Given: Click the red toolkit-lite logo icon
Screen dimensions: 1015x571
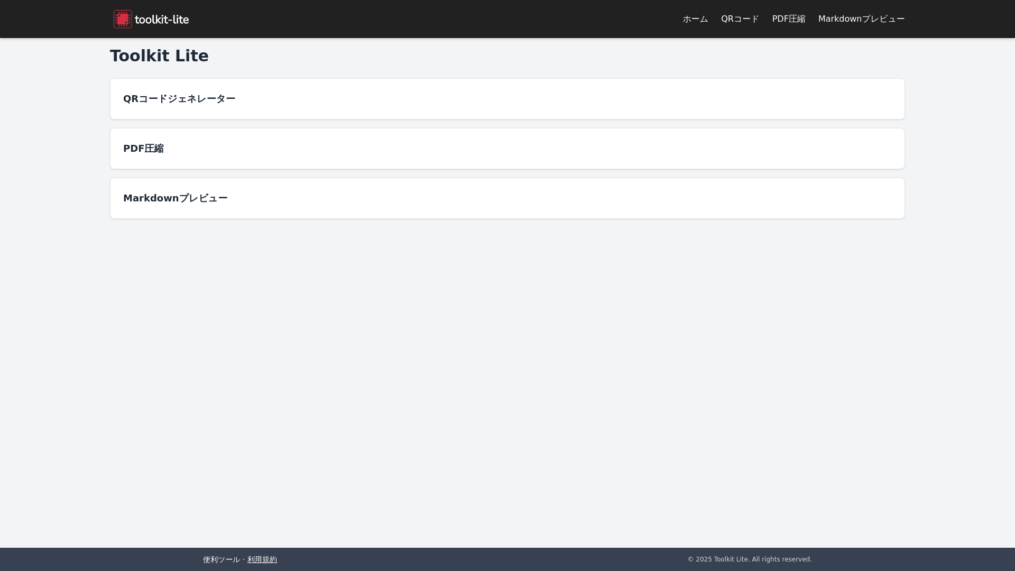Looking at the screenshot, I should (123, 19).
